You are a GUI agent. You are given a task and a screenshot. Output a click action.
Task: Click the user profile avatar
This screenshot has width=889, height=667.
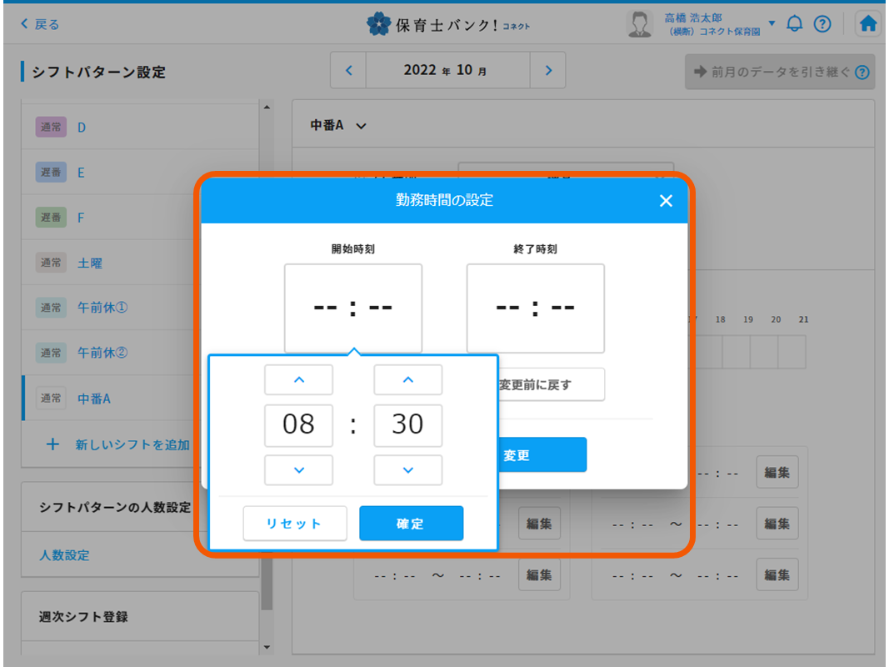639,24
